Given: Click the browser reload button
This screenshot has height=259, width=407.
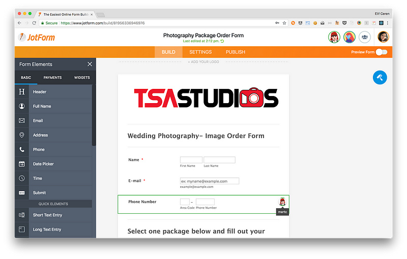Looking at the screenshot, I should click(x=34, y=23).
